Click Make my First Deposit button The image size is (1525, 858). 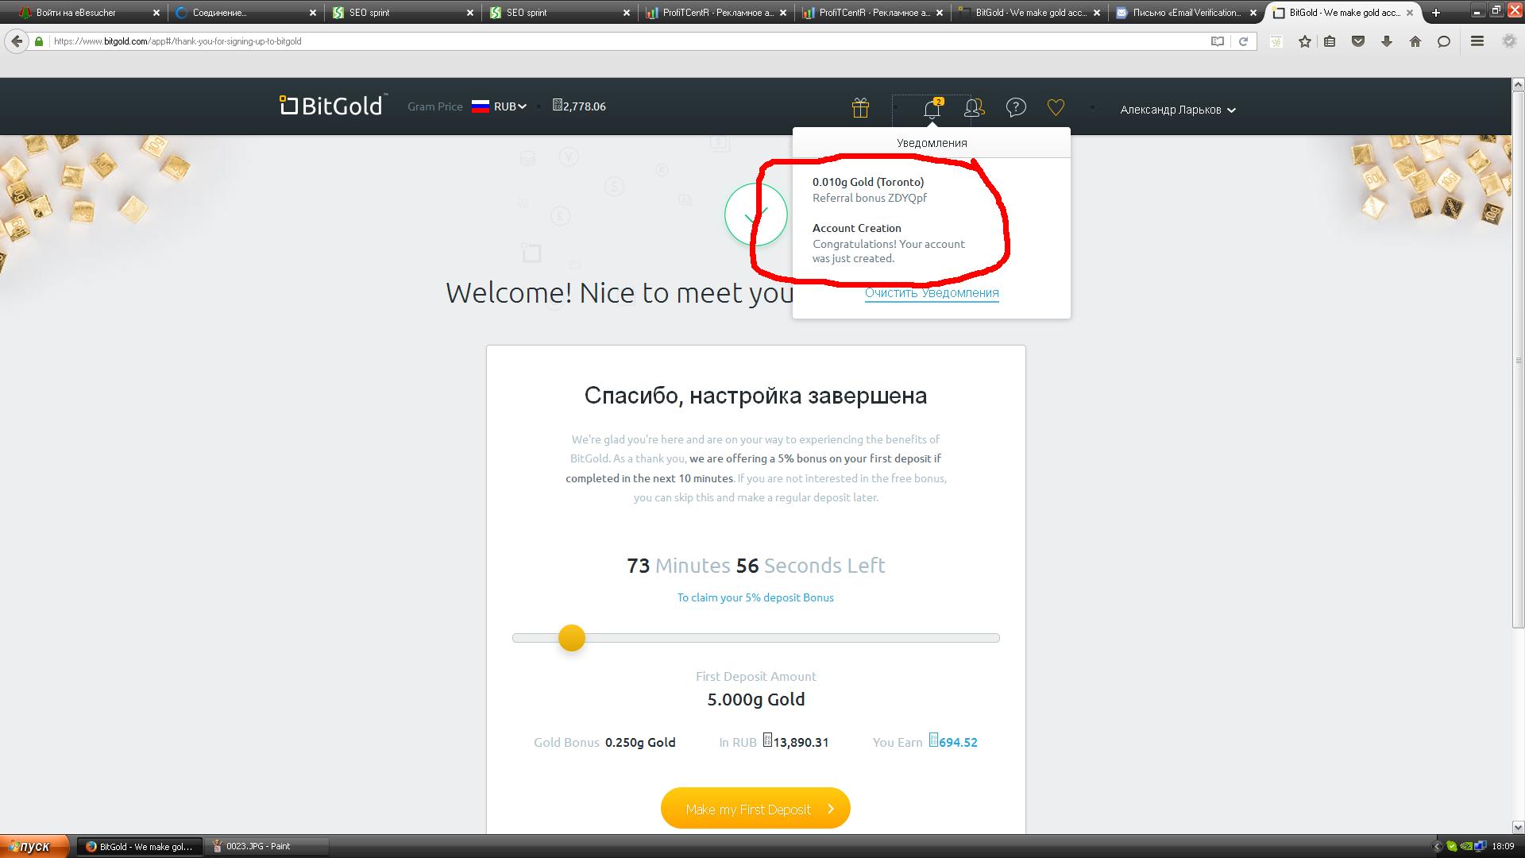(x=755, y=809)
